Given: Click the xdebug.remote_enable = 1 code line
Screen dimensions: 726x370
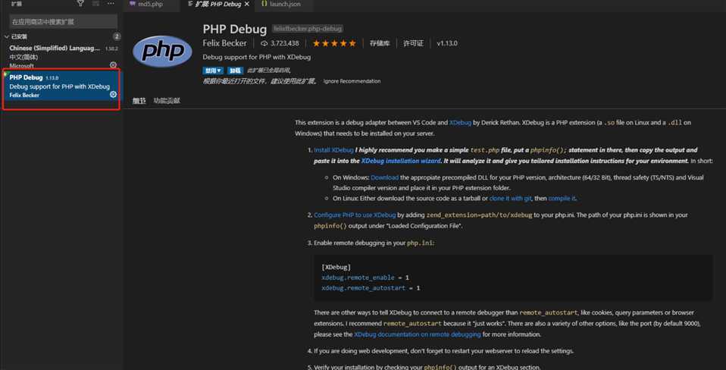Looking at the screenshot, I should [365, 277].
